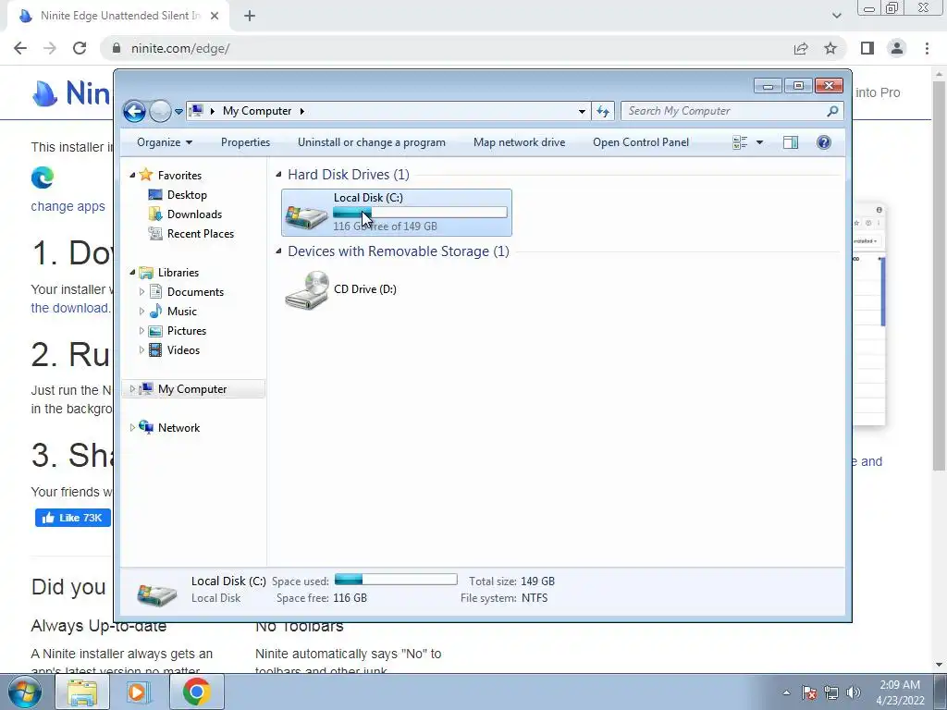Click the arrow after My Computer breadcrumb
This screenshot has width=947, height=710.
coord(302,111)
